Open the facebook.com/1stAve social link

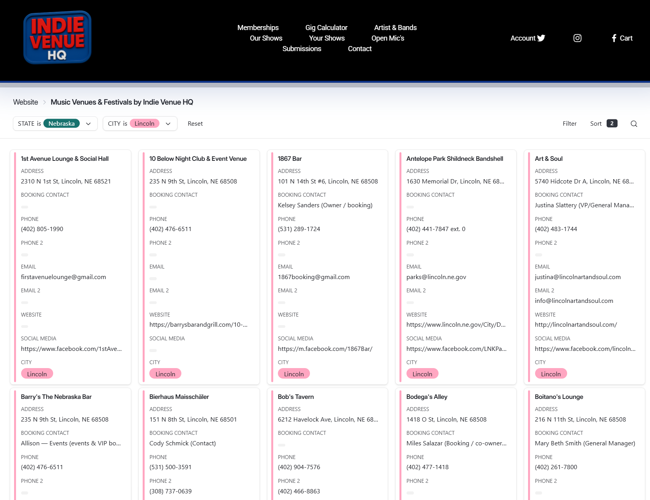(71, 349)
